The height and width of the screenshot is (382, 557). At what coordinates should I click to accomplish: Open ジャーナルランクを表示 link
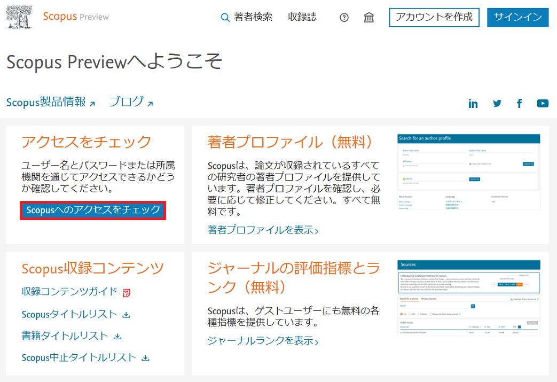pyautogui.click(x=263, y=340)
